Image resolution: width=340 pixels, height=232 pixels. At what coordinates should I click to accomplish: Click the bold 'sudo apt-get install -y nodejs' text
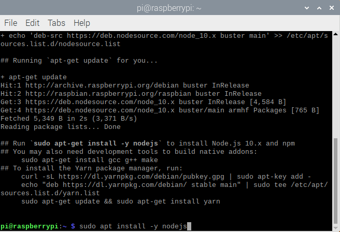click(x=95, y=143)
